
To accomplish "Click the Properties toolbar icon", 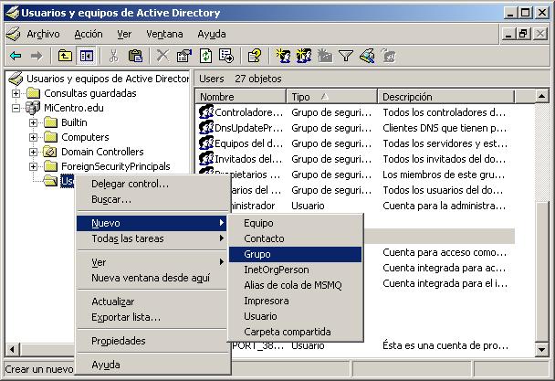I will pyautogui.click(x=183, y=56).
